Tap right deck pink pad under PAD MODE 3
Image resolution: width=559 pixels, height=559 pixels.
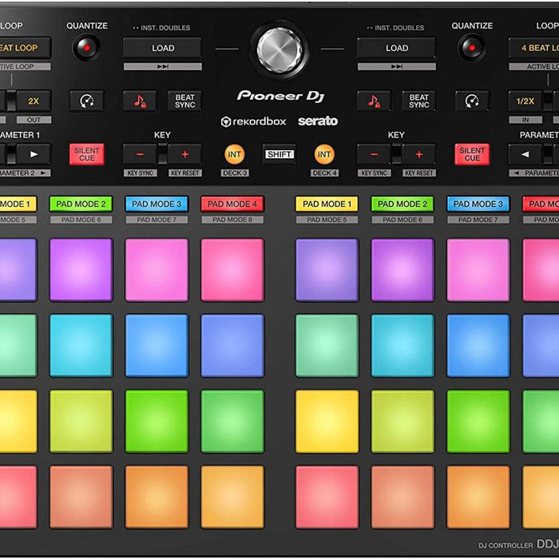(x=478, y=270)
